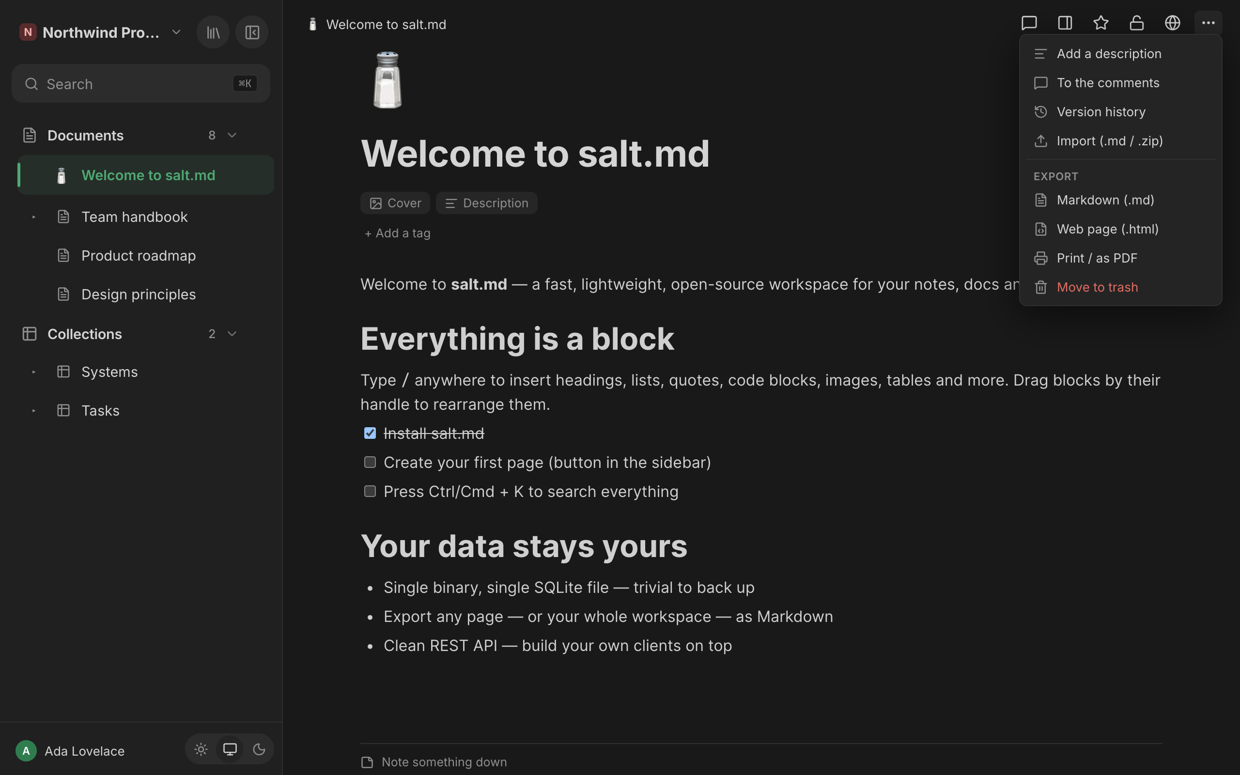Export page as Web page (.html)
The width and height of the screenshot is (1240, 775).
tap(1121, 229)
